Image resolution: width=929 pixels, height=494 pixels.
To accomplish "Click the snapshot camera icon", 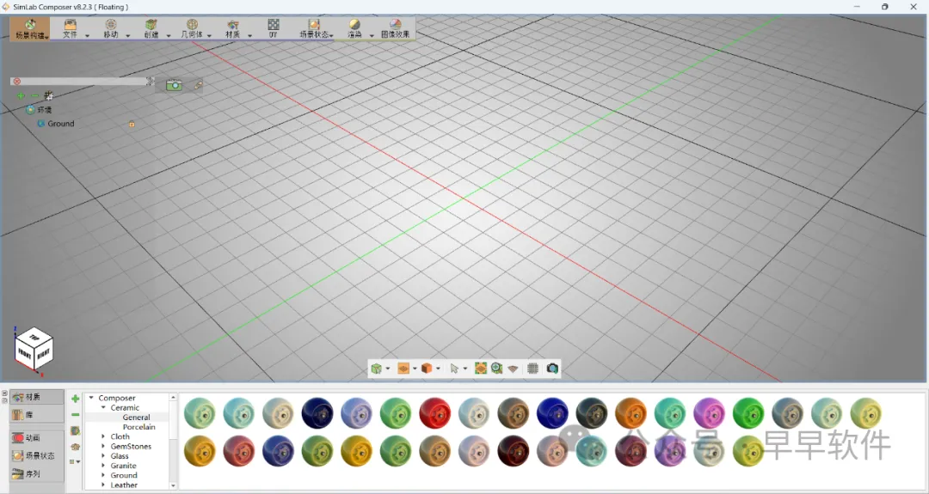I will click(552, 369).
